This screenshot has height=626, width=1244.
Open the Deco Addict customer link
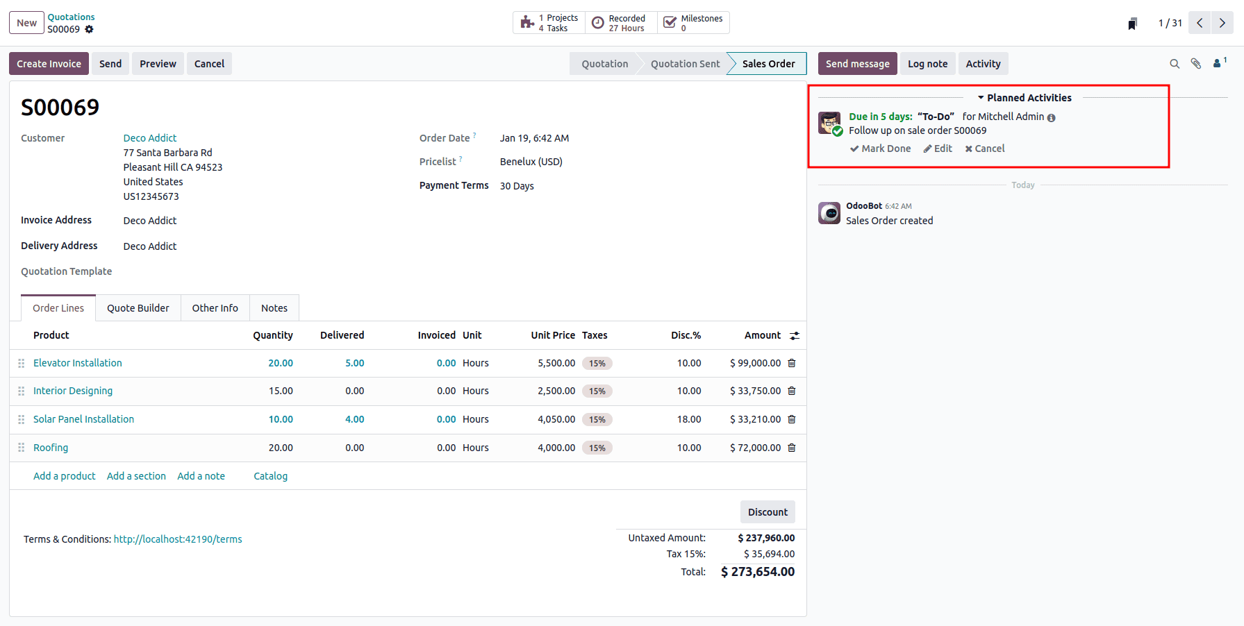(x=149, y=137)
